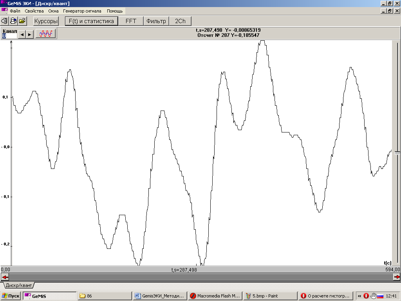Open the Фильтр tool
The image size is (401, 301).
pos(156,21)
